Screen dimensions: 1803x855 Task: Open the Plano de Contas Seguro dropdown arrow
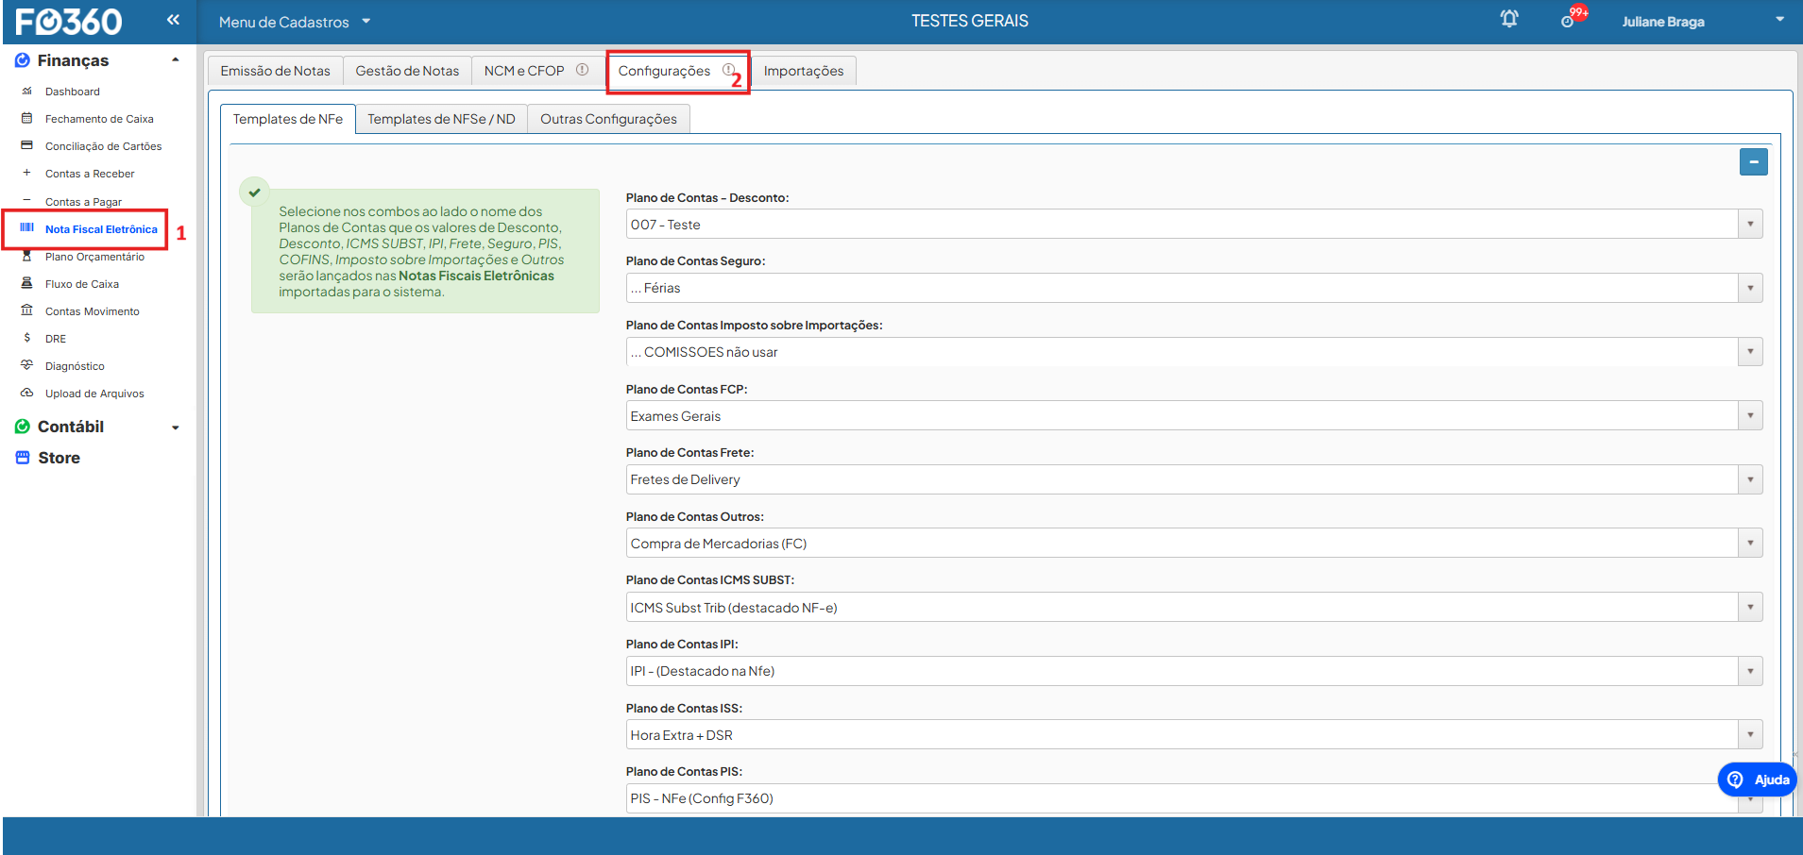[x=1750, y=288]
